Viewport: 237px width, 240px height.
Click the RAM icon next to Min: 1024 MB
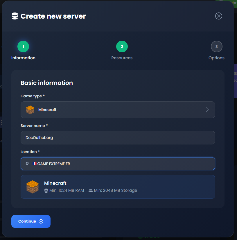[46, 191]
